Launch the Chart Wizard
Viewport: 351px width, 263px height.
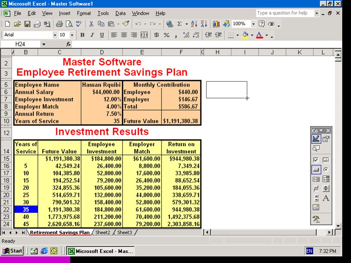click(x=216, y=24)
